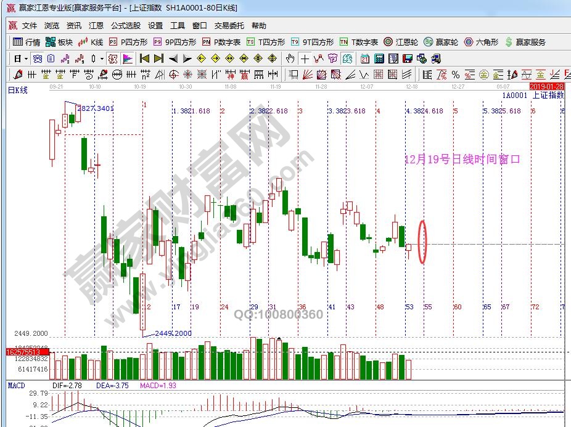Open the 江恩 menu
571x427 pixels.
[x=96, y=26]
